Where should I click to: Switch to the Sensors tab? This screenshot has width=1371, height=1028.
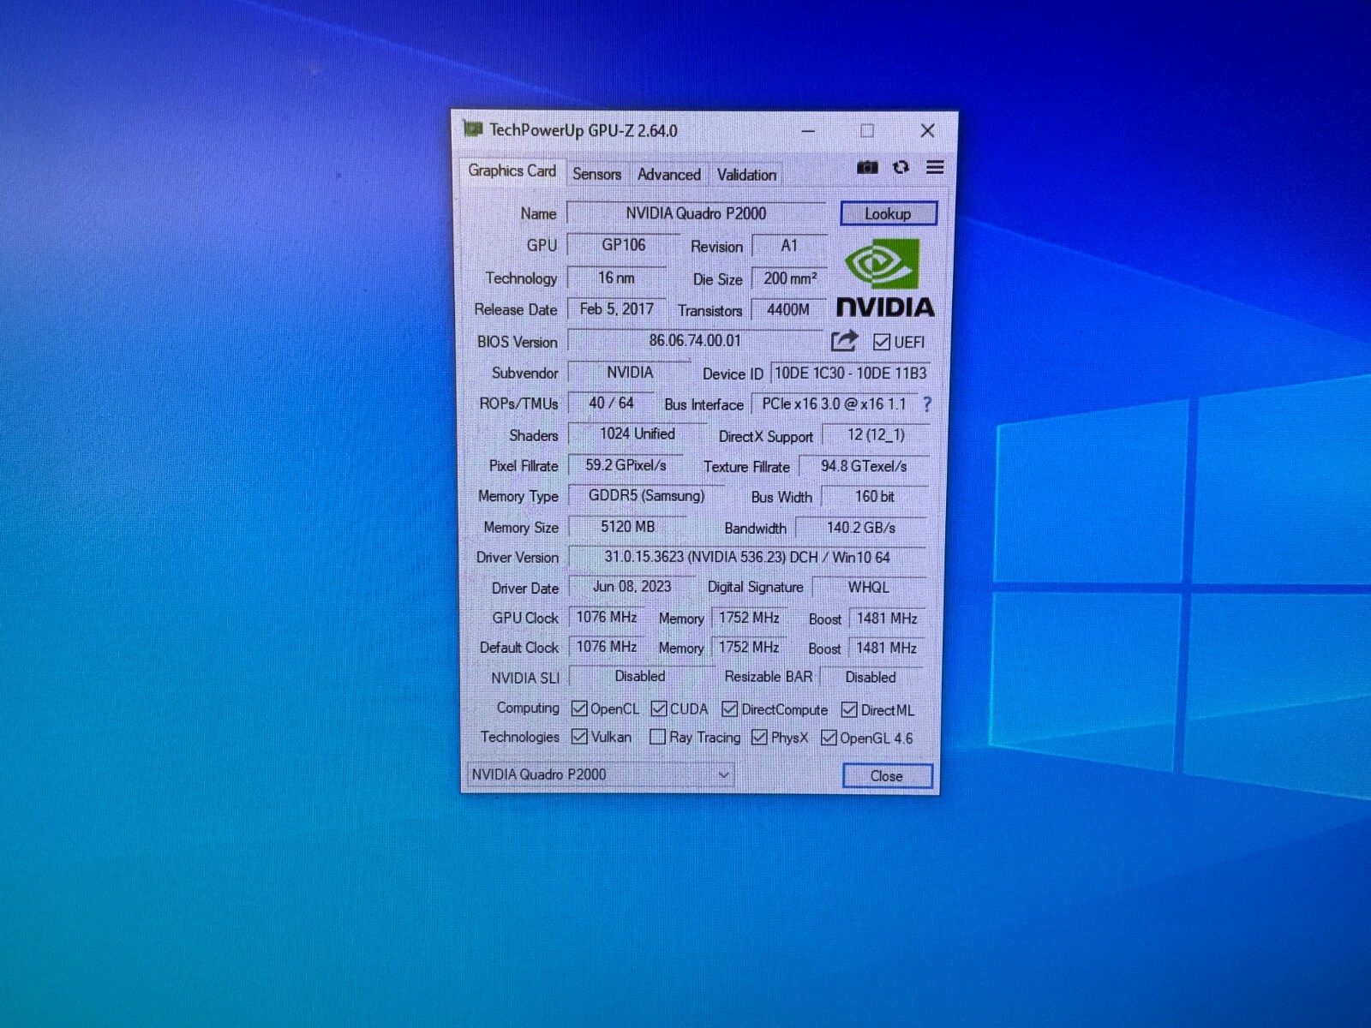(596, 174)
